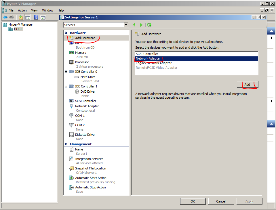
Task: Click the Back arrow toolbar icon
Action: click(5, 18)
